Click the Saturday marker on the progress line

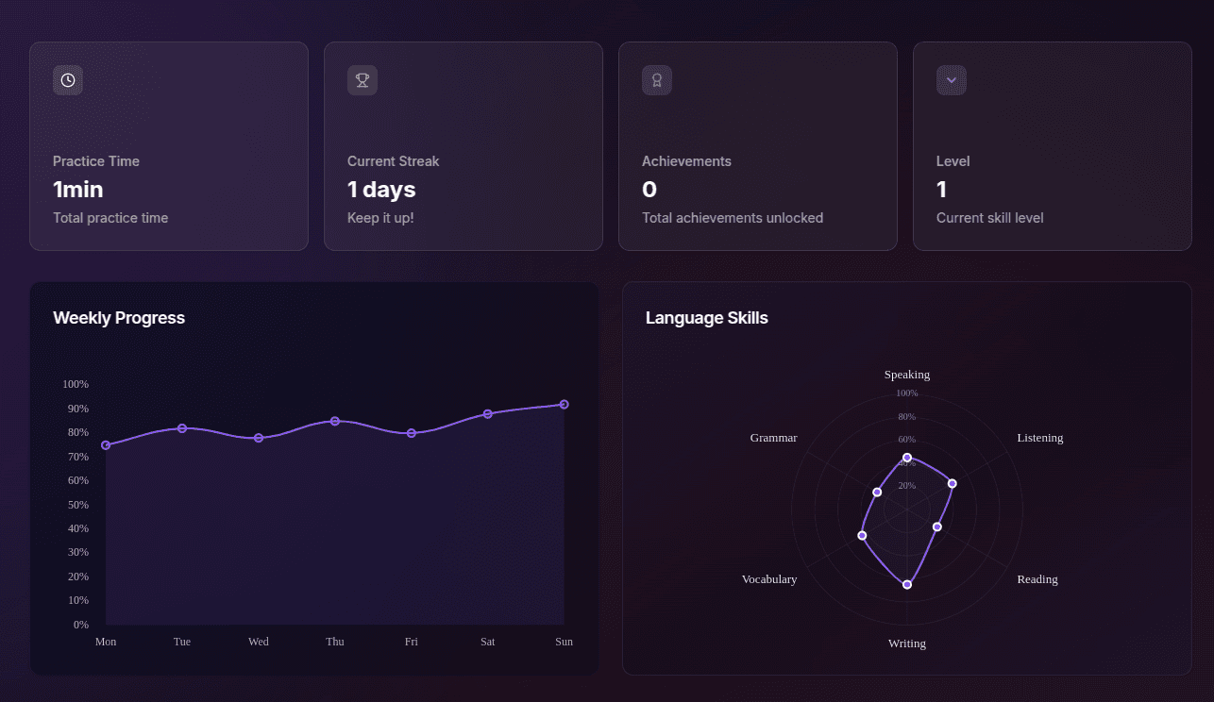click(487, 413)
